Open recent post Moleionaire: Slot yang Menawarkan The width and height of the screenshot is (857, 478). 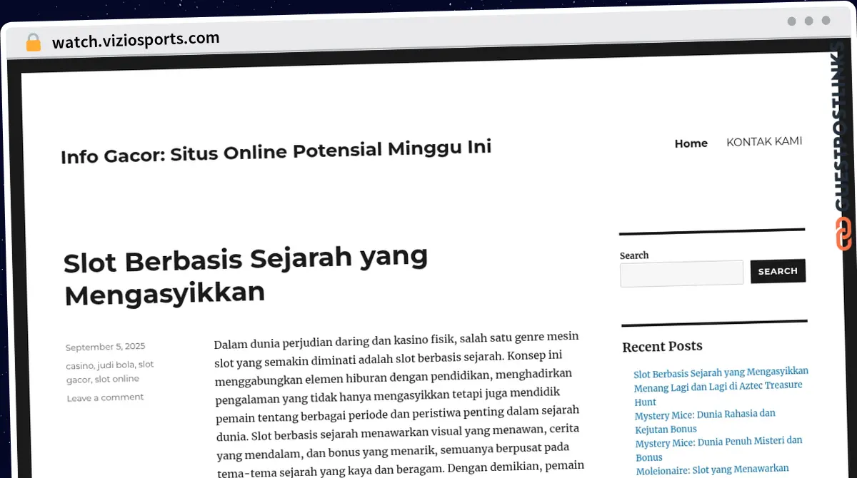tap(712, 469)
